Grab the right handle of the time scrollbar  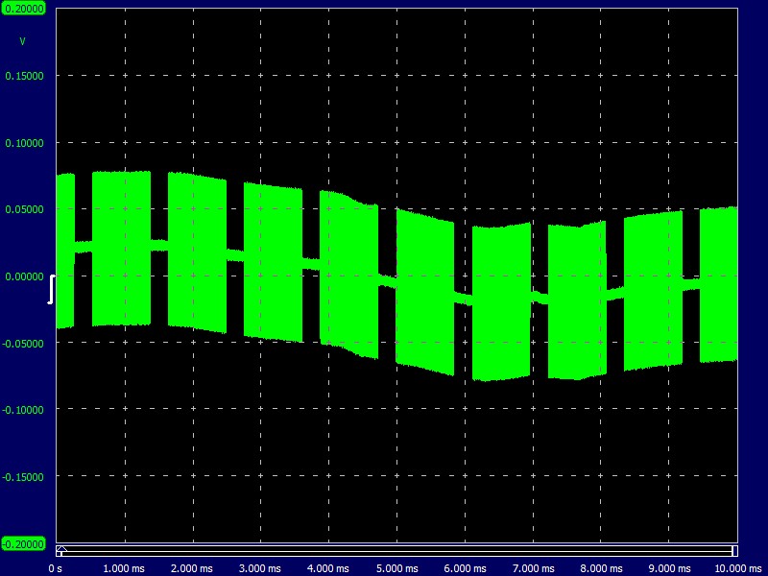(734, 550)
